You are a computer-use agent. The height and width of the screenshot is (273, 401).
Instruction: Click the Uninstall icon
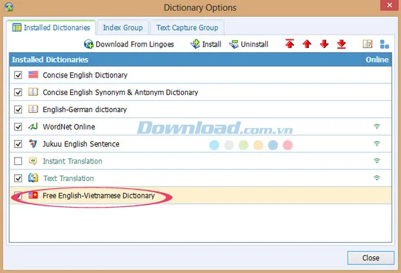point(234,44)
